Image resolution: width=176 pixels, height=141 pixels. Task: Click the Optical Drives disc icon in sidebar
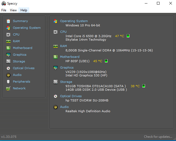coord(8,68)
